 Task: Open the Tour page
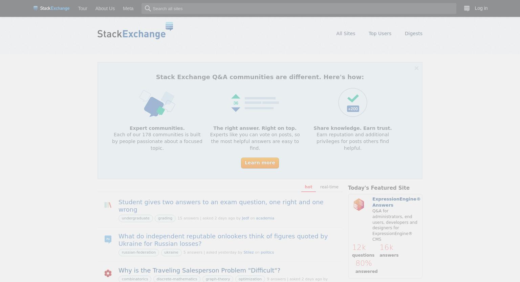click(x=83, y=8)
